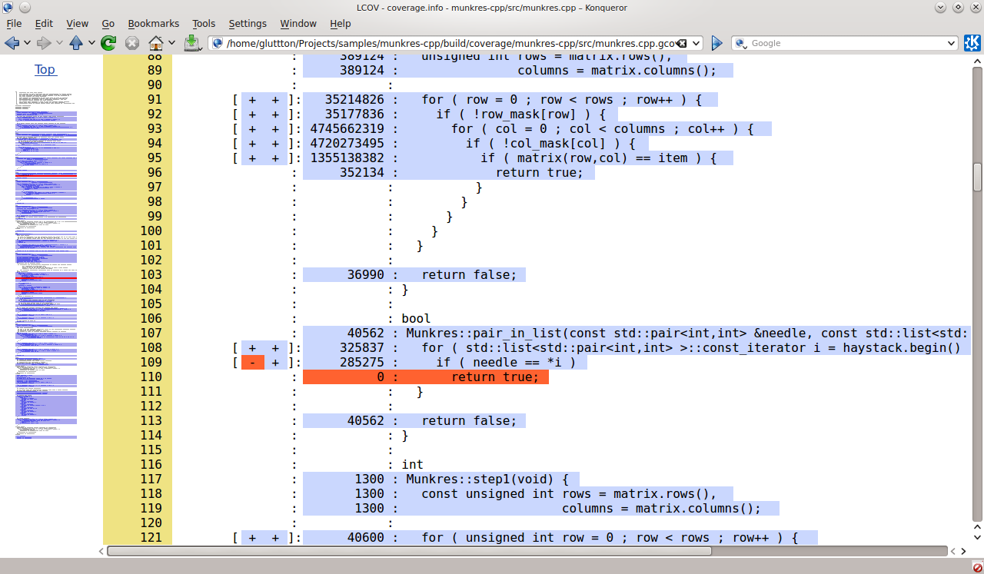This screenshot has width=984, height=574.
Task: Go up one directory level
Action: [76, 43]
